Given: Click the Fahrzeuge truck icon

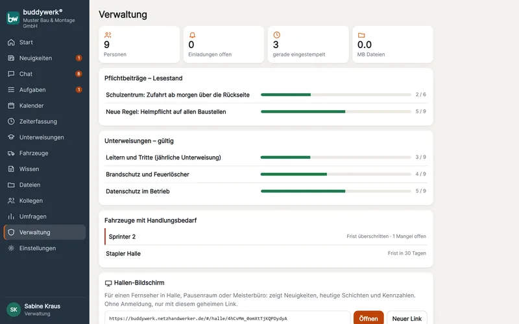Looking at the screenshot, I should 11,153.
